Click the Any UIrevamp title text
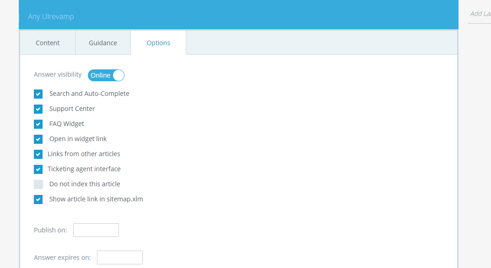491x268 pixels. 51,16
